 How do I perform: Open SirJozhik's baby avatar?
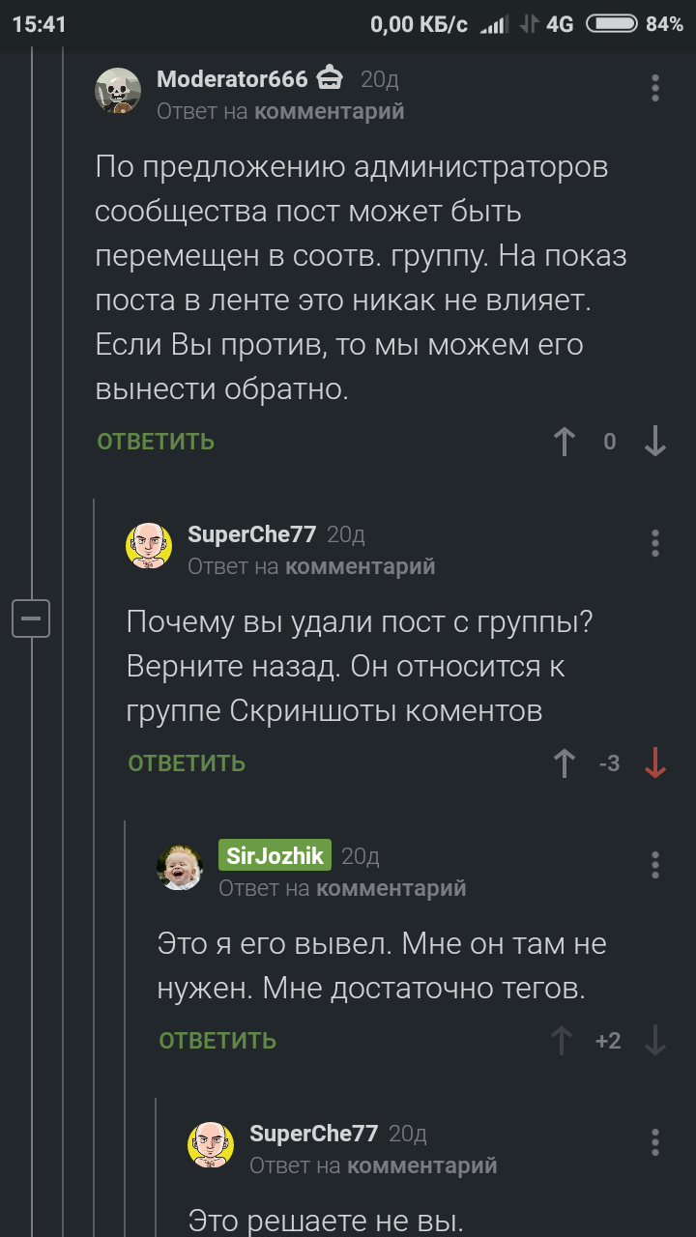(180, 867)
